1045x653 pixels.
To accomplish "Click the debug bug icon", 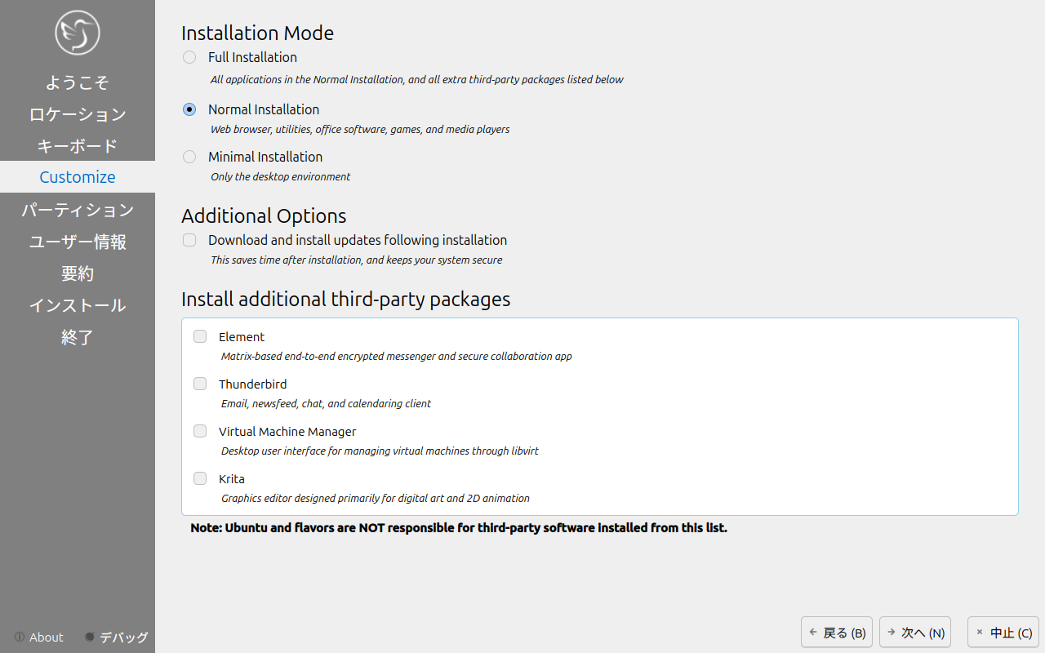I will (x=90, y=637).
